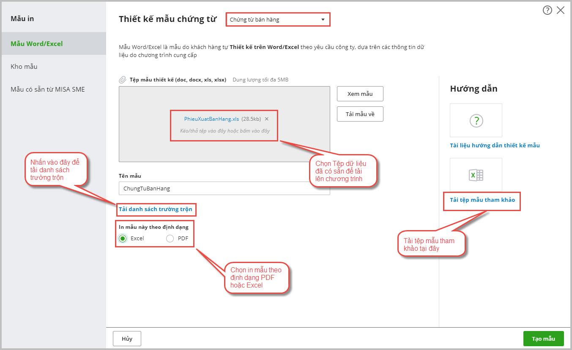This screenshot has width=572, height=350.
Task: Select the Excel print format option
Action: point(123,239)
